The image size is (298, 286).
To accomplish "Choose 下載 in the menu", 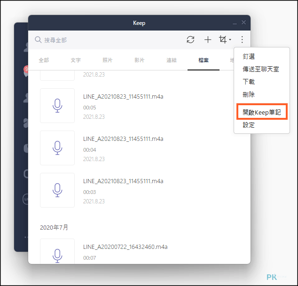I will point(249,82).
